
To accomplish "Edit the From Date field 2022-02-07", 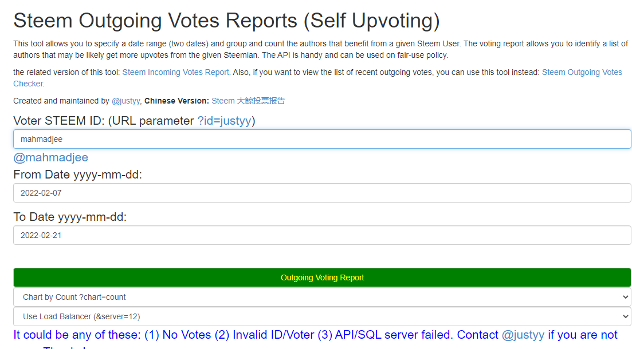I will click(x=322, y=193).
